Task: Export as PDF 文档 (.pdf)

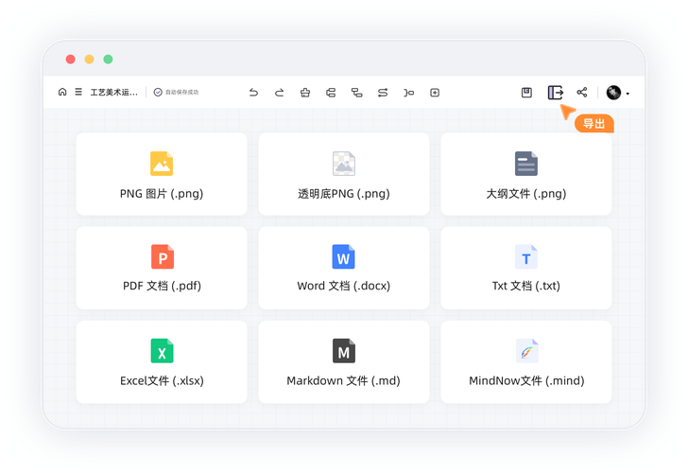Action: (x=162, y=268)
